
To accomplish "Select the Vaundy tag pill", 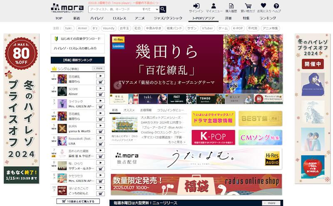I will pos(109,28).
